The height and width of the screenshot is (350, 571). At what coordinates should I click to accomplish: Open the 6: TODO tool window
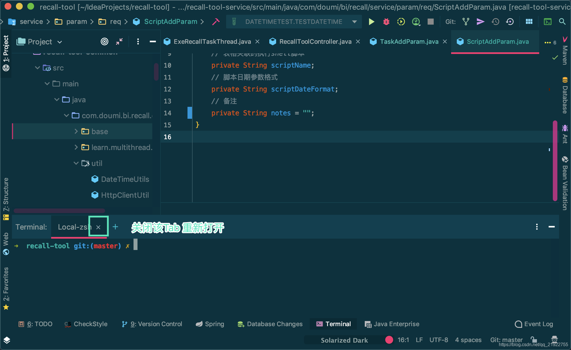(36, 324)
